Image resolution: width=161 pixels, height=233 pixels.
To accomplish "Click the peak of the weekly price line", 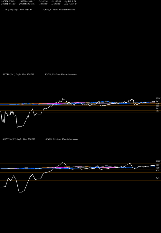I will tap(63, 98).
